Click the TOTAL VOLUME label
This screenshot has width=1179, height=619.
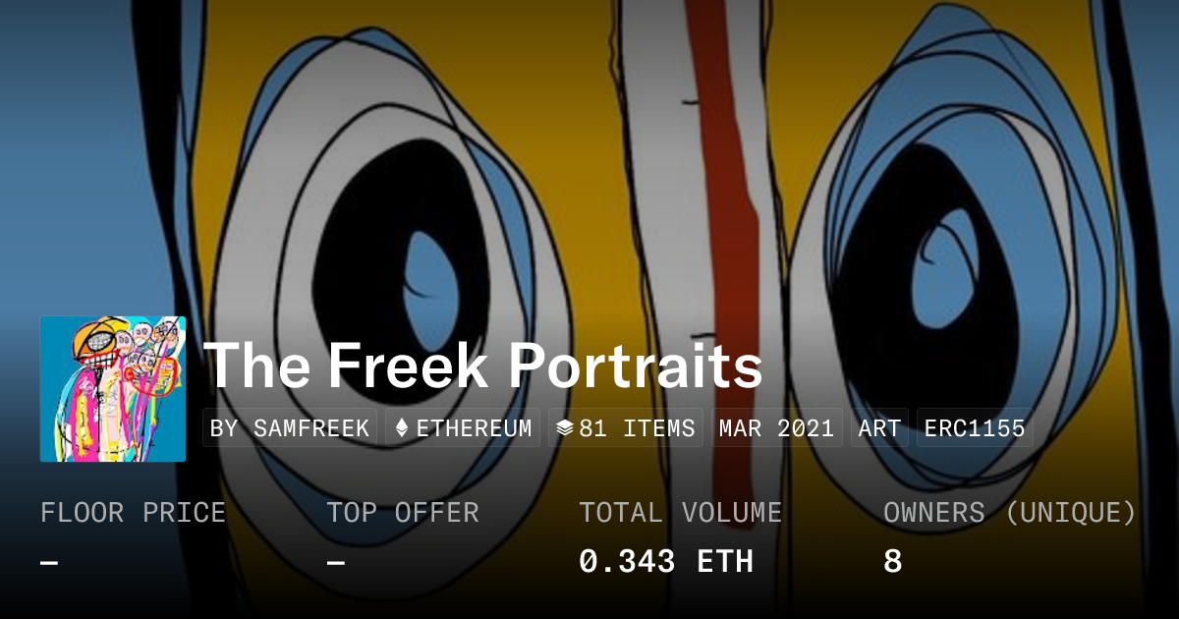tap(681, 513)
